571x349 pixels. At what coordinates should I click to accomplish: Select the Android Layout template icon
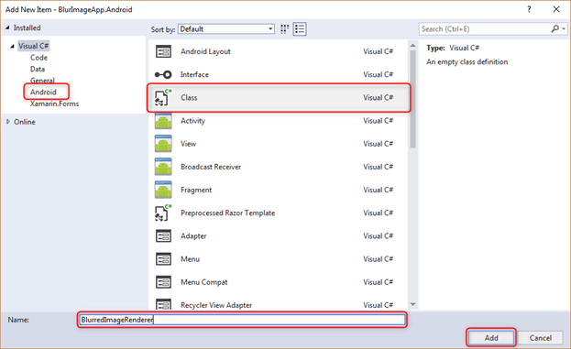[x=163, y=51]
